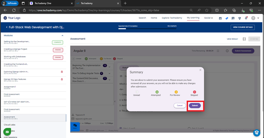
Task: Select the 'Creating a Django Project' module
Action: (x=15, y=49)
